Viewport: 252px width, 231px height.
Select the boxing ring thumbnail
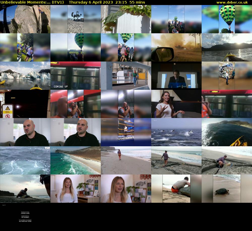pos(126,132)
